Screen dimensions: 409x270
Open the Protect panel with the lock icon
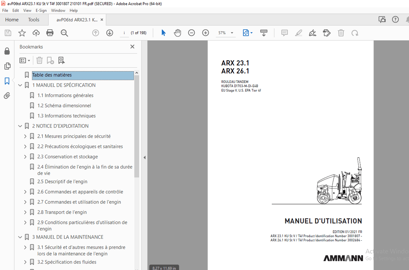coord(7,51)
